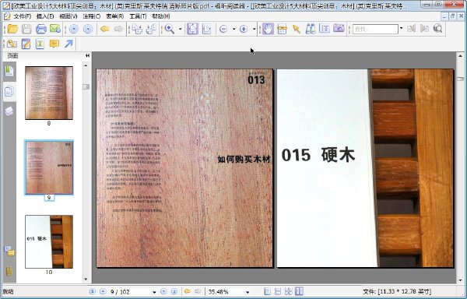Screen dimensions: 467x299
Task: Toggle the pages thumbnail sidebar icon
Action: (x=9, y=92)
